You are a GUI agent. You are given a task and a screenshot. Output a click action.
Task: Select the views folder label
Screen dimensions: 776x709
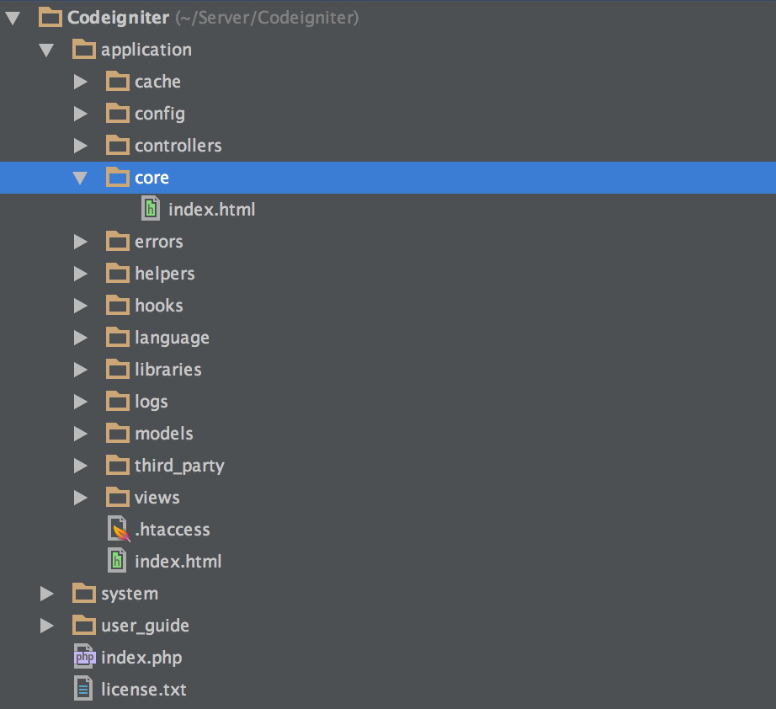tap(157, 498)
